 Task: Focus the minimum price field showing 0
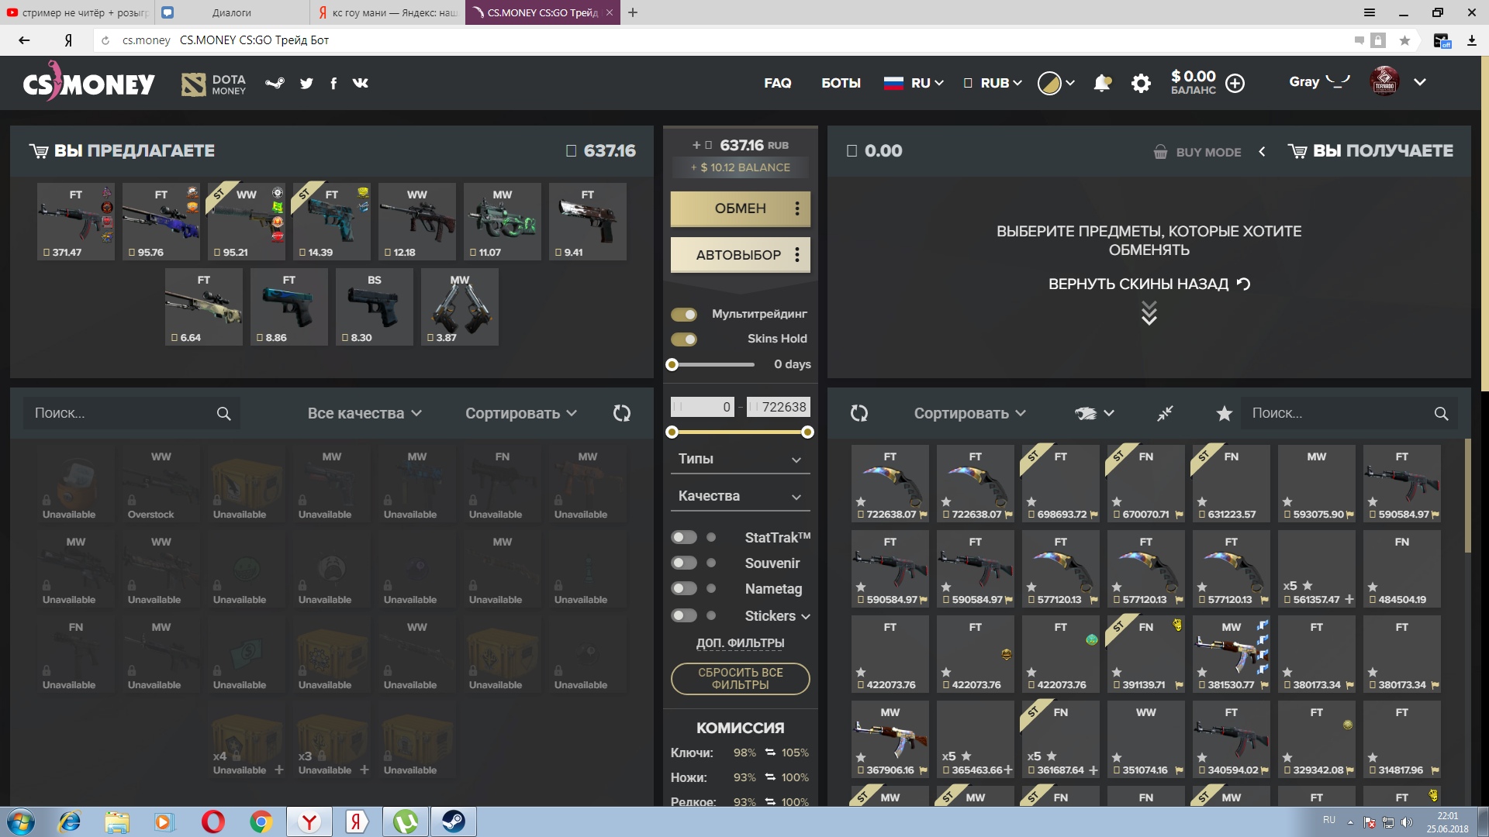coord(702,407)
